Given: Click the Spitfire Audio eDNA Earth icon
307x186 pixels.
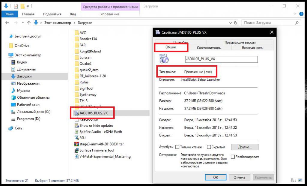Looking at the screenshot, I should [76, 132].
